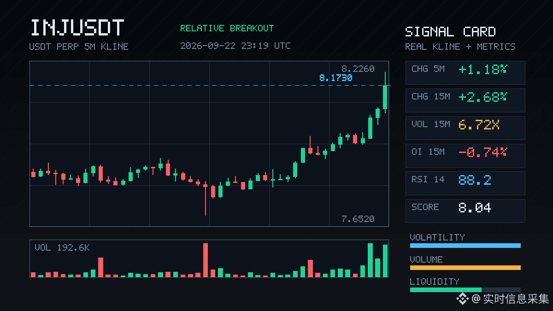Viewport: 553px width, 311px height.
Task: Click the 7.6520 low price label
Action: [x=358, y=219]
